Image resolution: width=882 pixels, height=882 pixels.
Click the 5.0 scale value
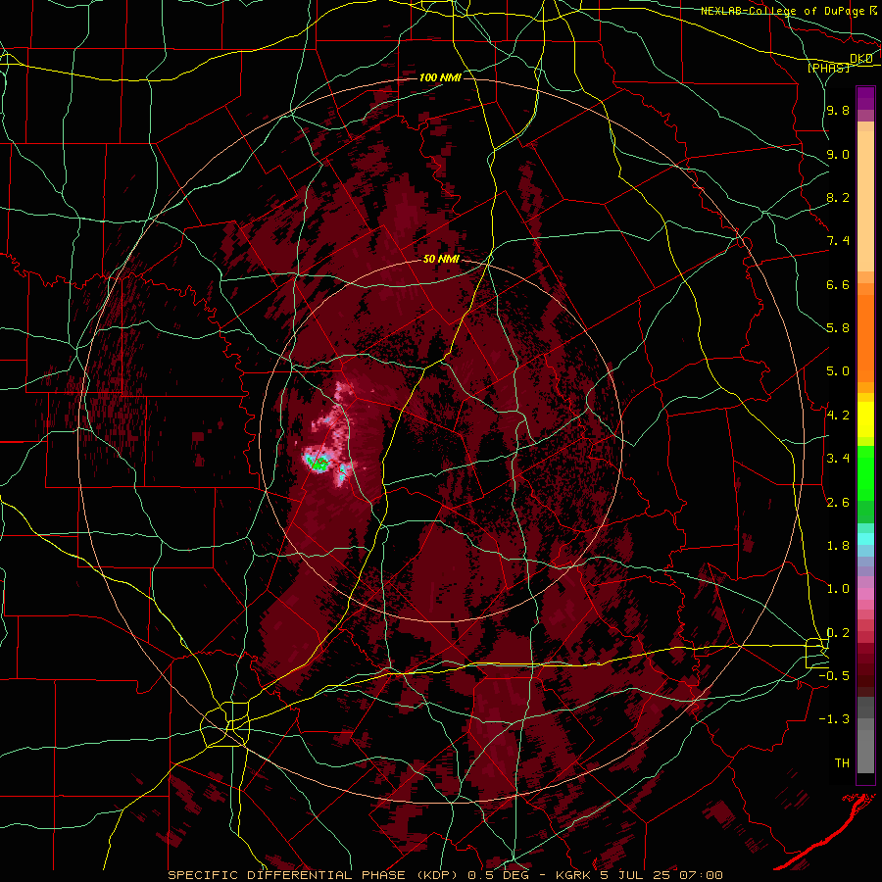(838, 371)
